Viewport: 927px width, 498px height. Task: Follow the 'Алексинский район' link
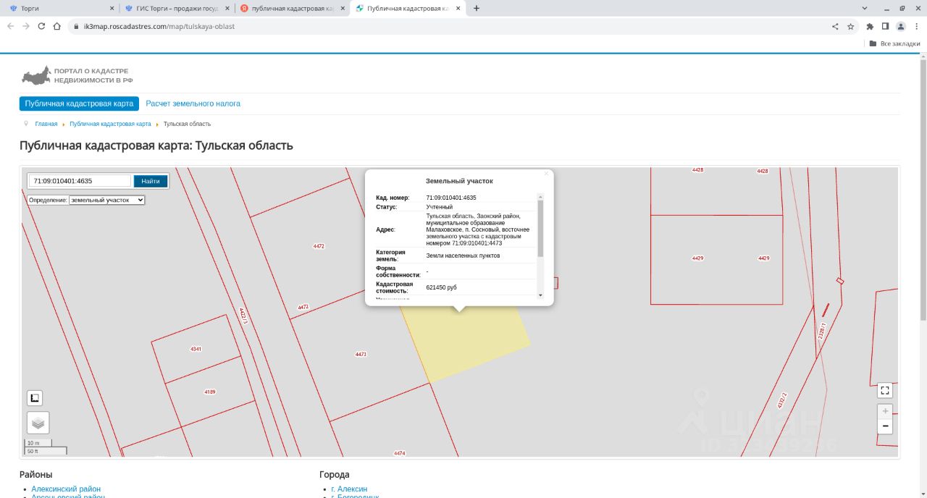66,489
